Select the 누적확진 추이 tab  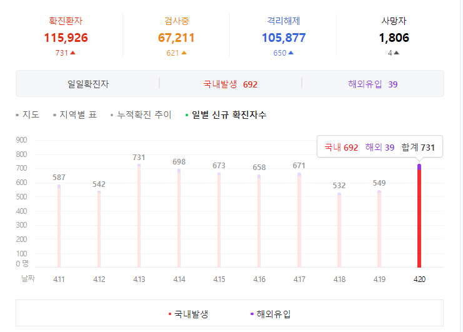(x=141, y=114)
